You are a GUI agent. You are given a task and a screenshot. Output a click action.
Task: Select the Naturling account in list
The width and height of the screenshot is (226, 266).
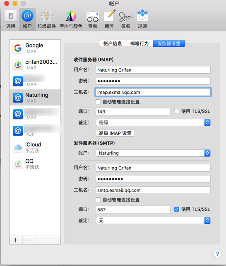click(x=35, y=98)
